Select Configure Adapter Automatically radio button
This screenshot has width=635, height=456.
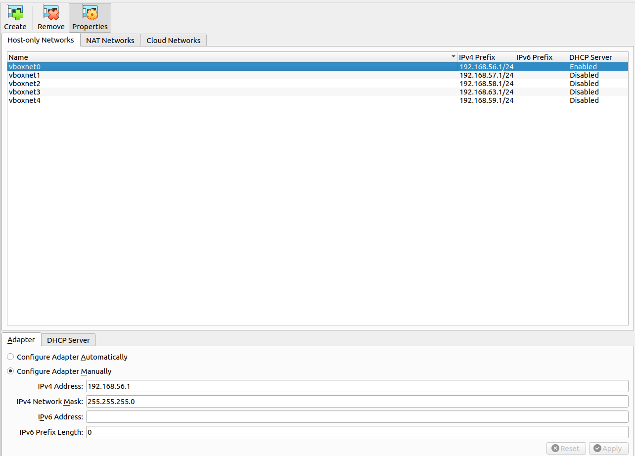(x=10, y=357)
